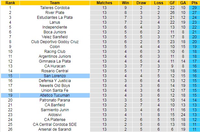Click the GF column header
Image resolution: width=200 pixels, height=132 pixels.
click(x=173, y=3)
